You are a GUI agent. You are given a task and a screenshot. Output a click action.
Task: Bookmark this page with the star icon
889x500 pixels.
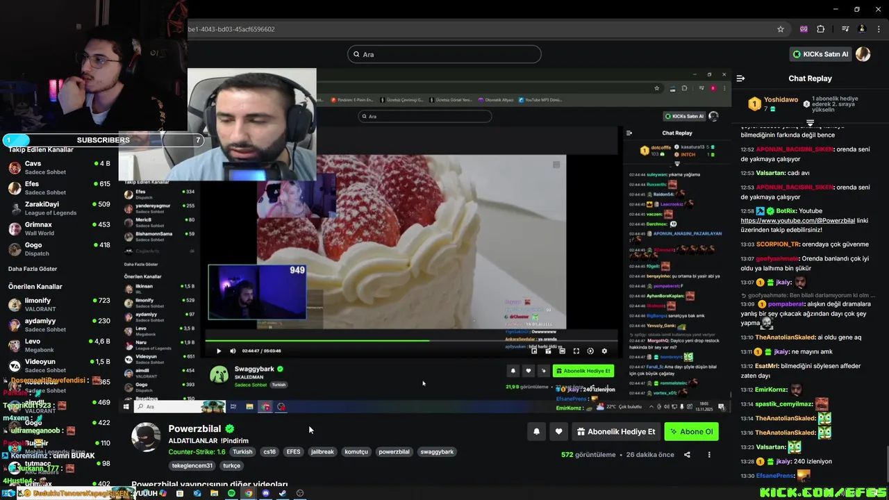(781, 29)
